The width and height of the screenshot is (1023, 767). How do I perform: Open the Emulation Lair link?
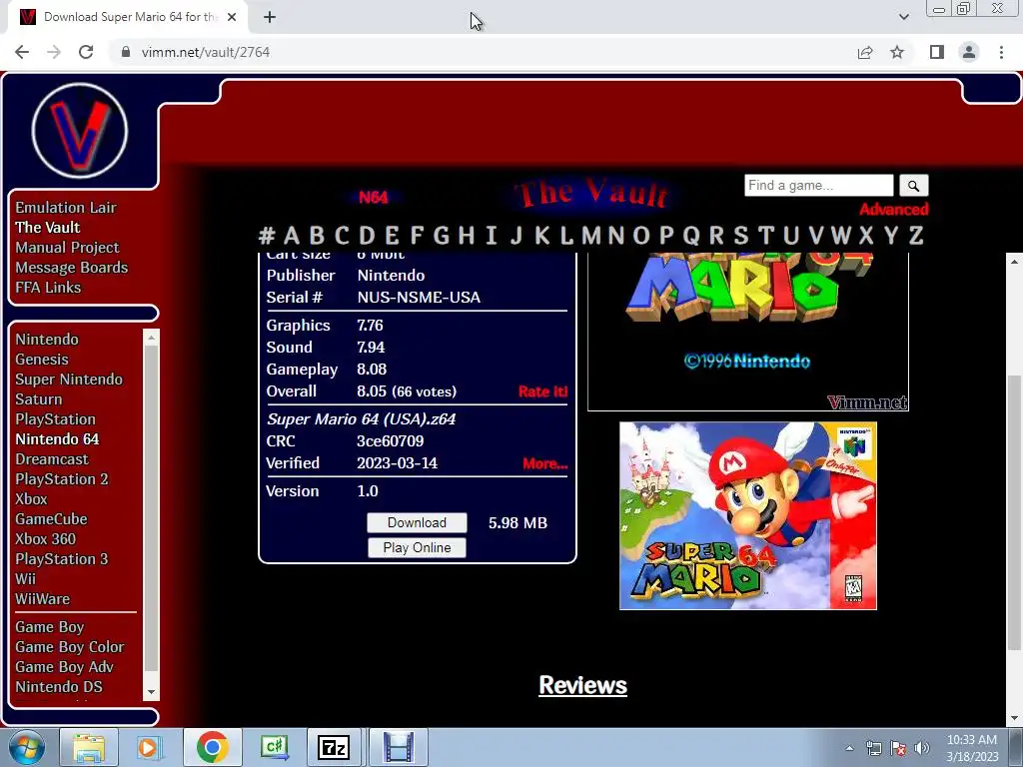(66, 208)
